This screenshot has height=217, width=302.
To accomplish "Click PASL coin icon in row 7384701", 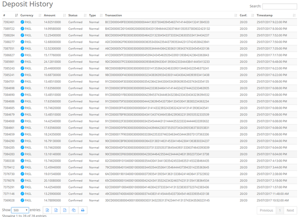I will pyautogui.click(x=22, y=81).
